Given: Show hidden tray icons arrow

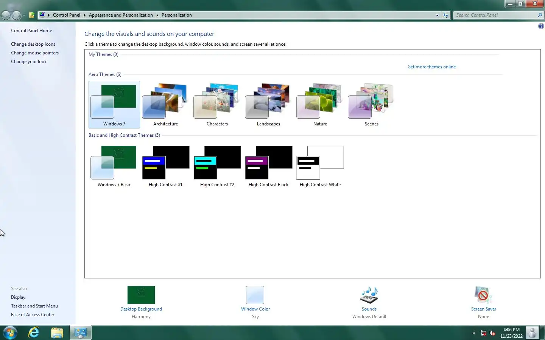Looking at the screenshot, I should [x=474, y=333].
